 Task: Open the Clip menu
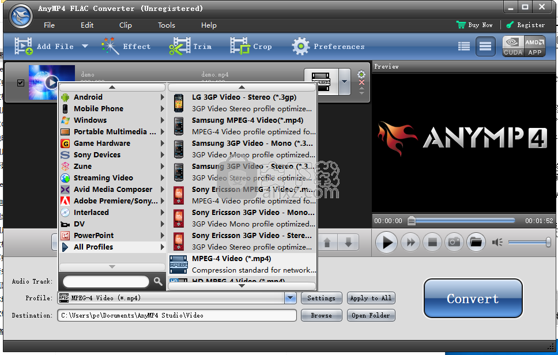pos(125,25)
